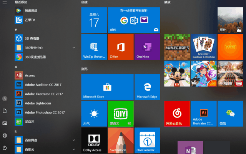This screenshot has width=246, height=154.
Task: Open 3D 查看器 app
Action: 45,38
